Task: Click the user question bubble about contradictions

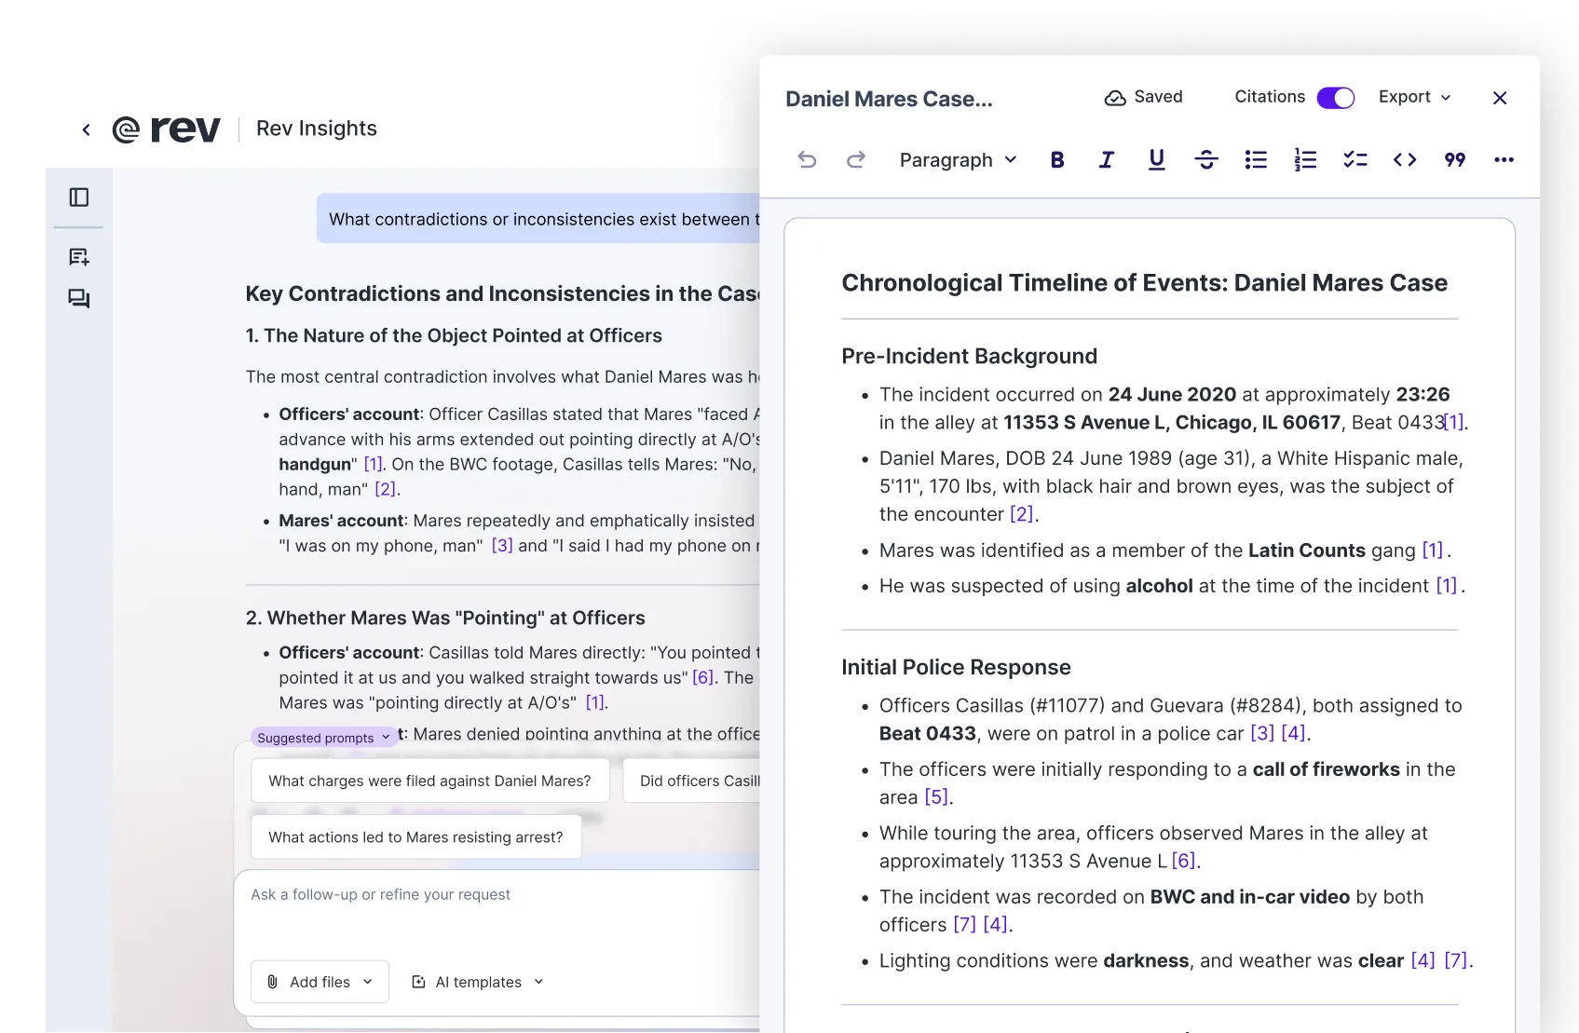Action: tap(538, 219)
